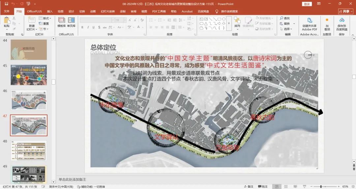Click the 'Tell me' search box (操作说明搜索)
Viewport: 356px width, 189px height.
[229, 11]
